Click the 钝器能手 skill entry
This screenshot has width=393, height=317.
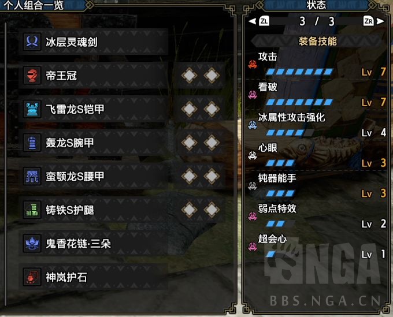point(317,186)
